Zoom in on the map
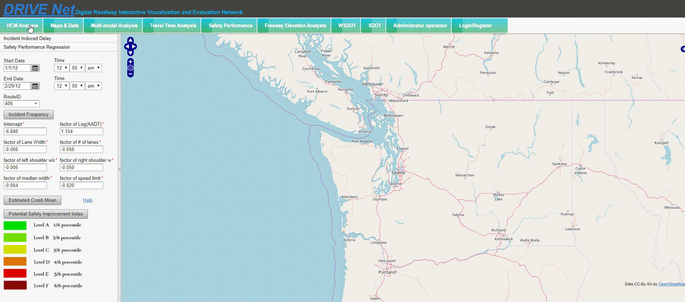 click(131, 62)
